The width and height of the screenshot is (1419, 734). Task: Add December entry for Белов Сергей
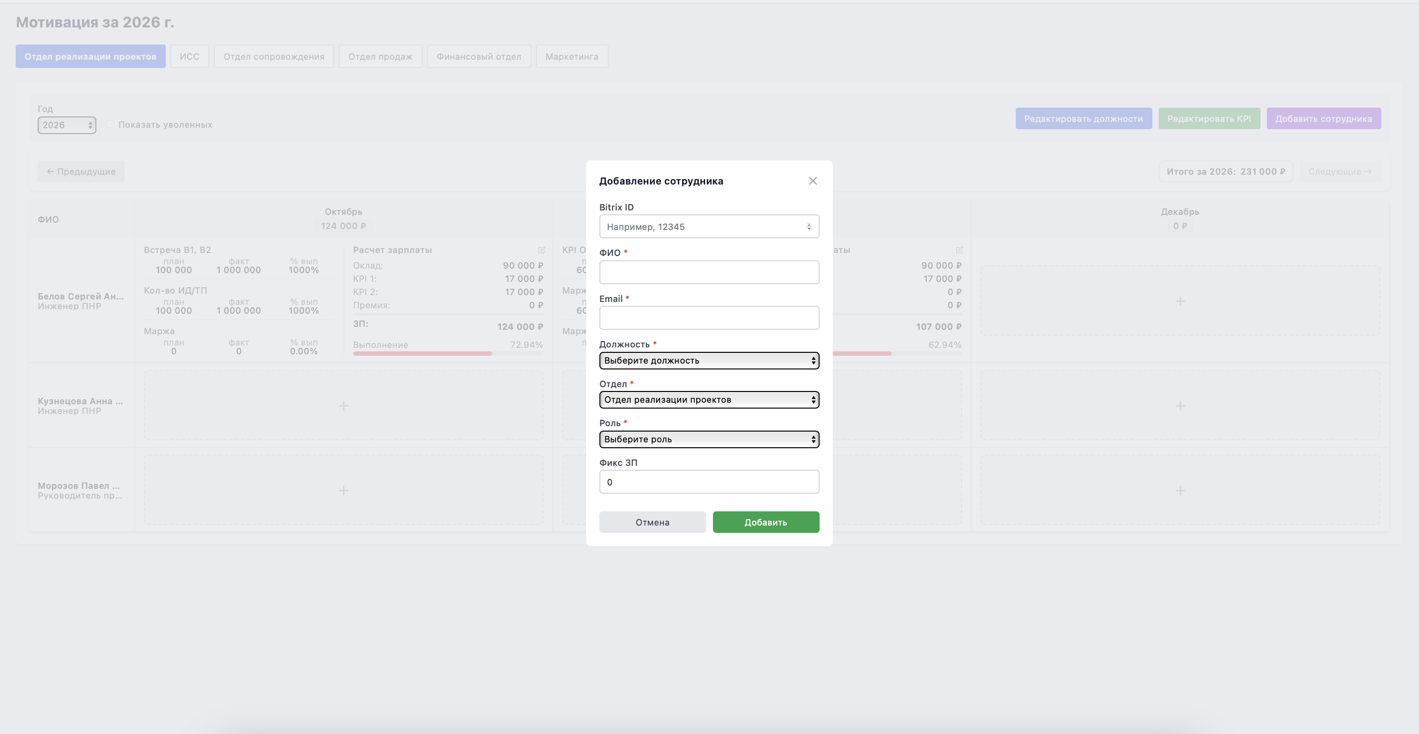(x=1180, y=301)
